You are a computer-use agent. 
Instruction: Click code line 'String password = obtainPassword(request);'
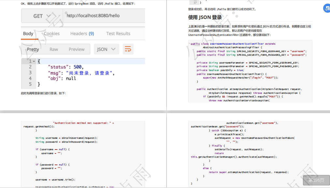[66, 142]
